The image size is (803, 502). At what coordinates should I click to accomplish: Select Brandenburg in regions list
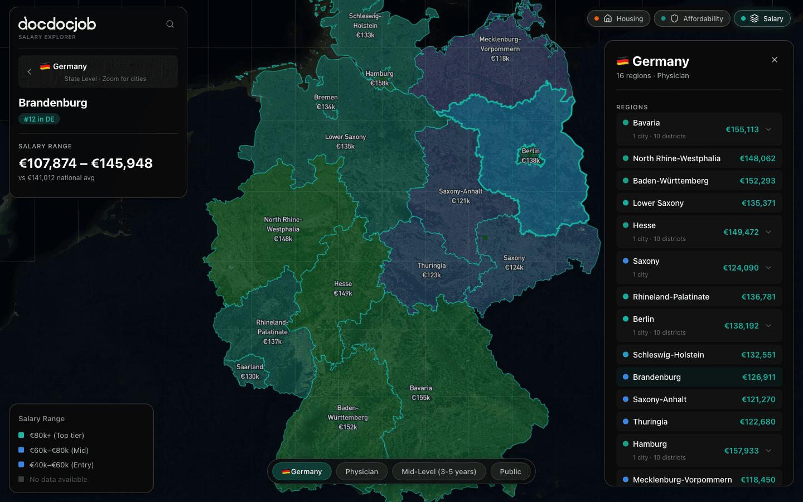click(x=699, y=377)
